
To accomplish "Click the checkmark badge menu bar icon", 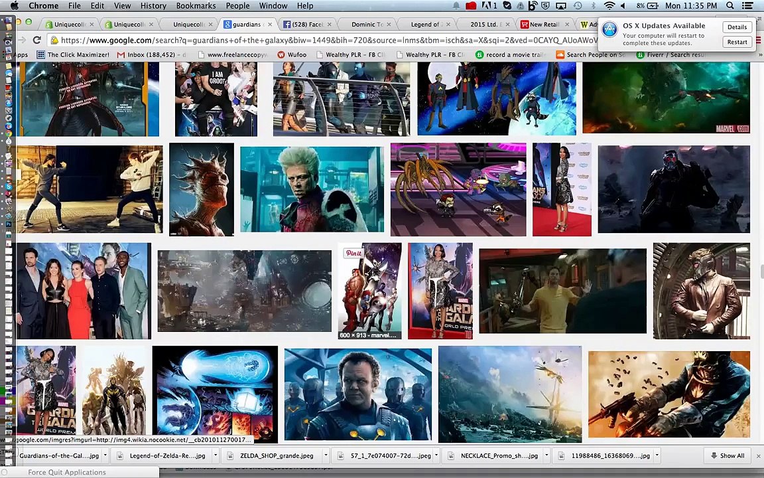I will tap(507, 6).
